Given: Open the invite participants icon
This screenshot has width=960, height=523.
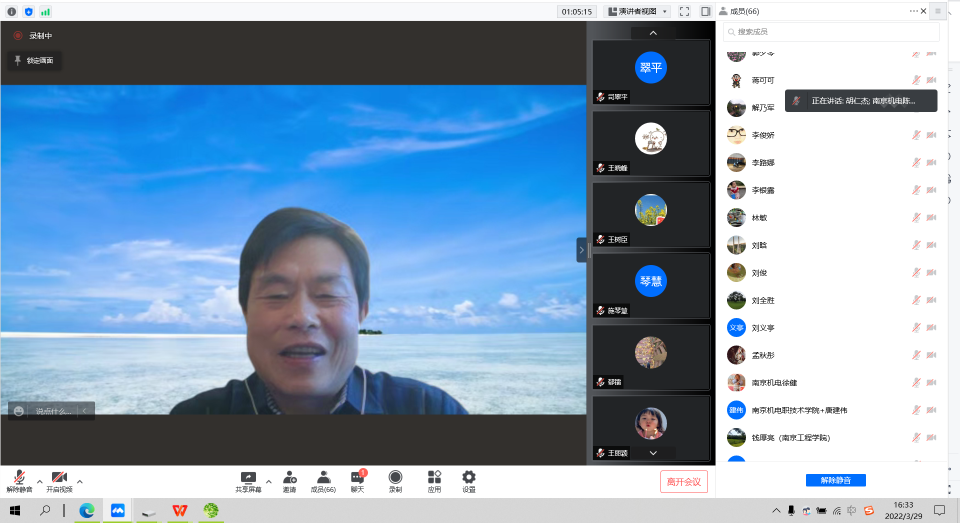Looking at the screenshot, I should pos(289,481).
